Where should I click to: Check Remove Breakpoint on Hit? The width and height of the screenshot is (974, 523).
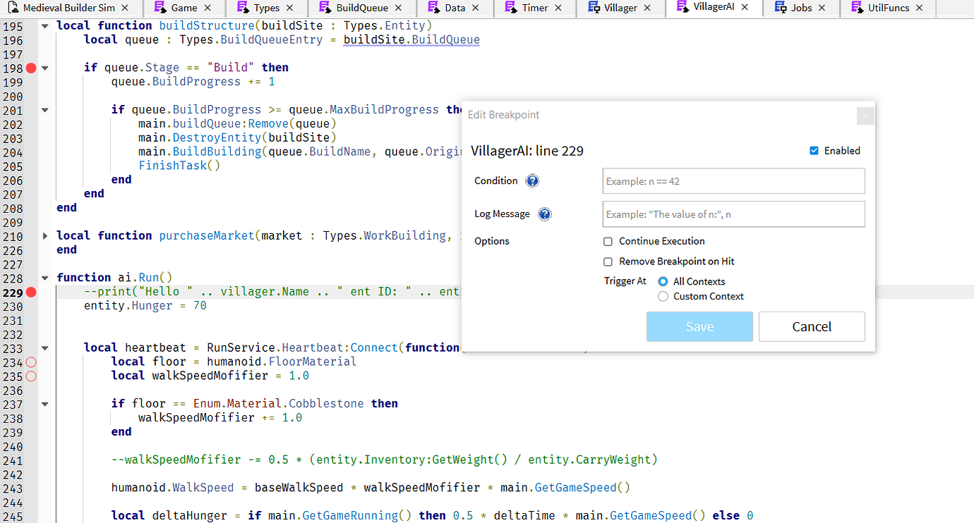click(608, 261)
